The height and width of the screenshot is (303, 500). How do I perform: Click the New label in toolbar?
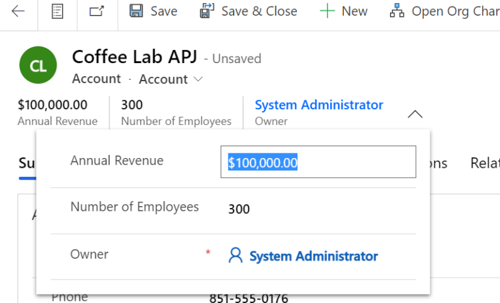pos(355,11)
